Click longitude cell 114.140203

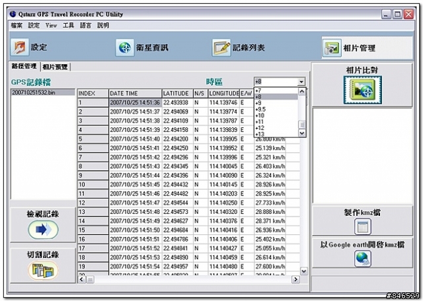coord(223,194)
